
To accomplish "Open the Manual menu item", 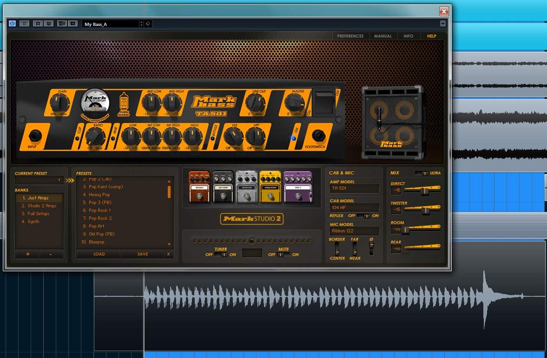I will coord(383,36).
